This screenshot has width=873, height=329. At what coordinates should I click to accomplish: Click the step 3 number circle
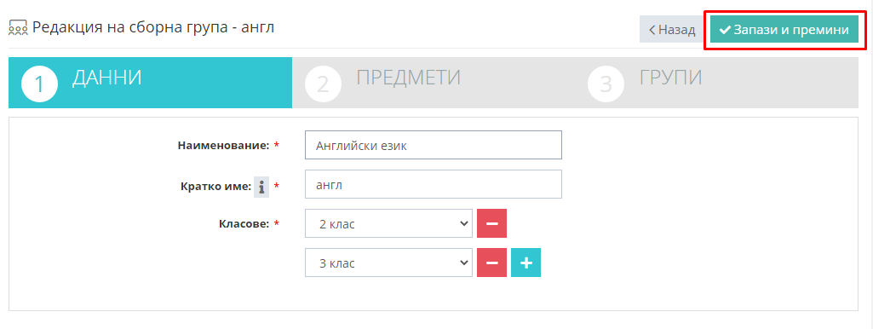tap(606, 84)
